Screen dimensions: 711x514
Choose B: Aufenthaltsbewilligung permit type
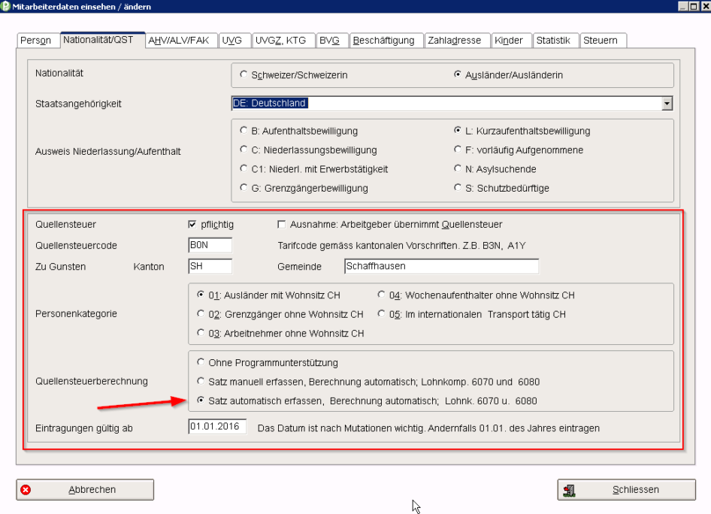[243, 131]
